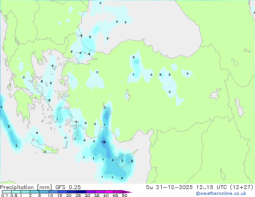
Task: Click the "35" legend scale label
Action: [97, 195]
